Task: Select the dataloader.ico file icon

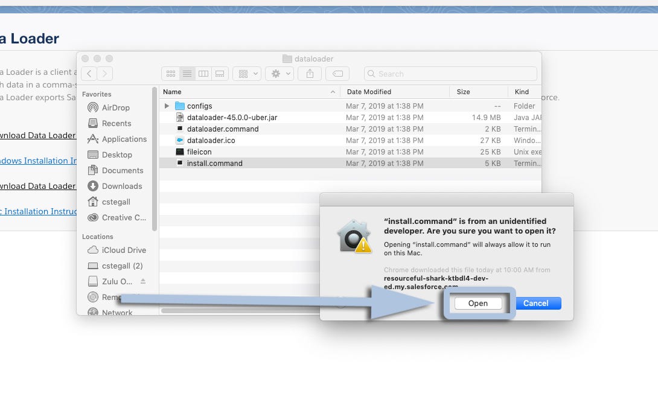Action: click(180, 140)
